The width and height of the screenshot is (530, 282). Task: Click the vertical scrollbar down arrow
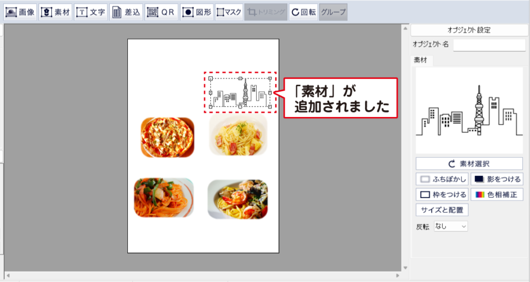point(405,268)
